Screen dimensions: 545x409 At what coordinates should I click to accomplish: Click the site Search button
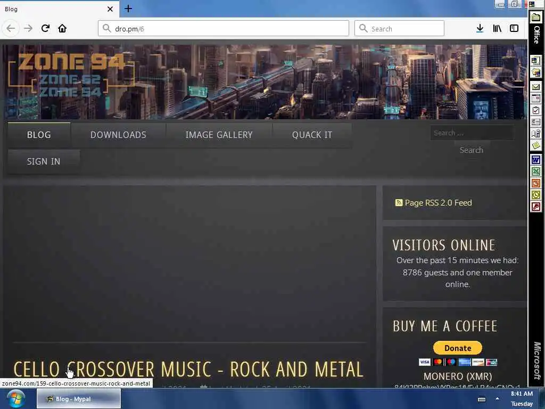(472, 150)
